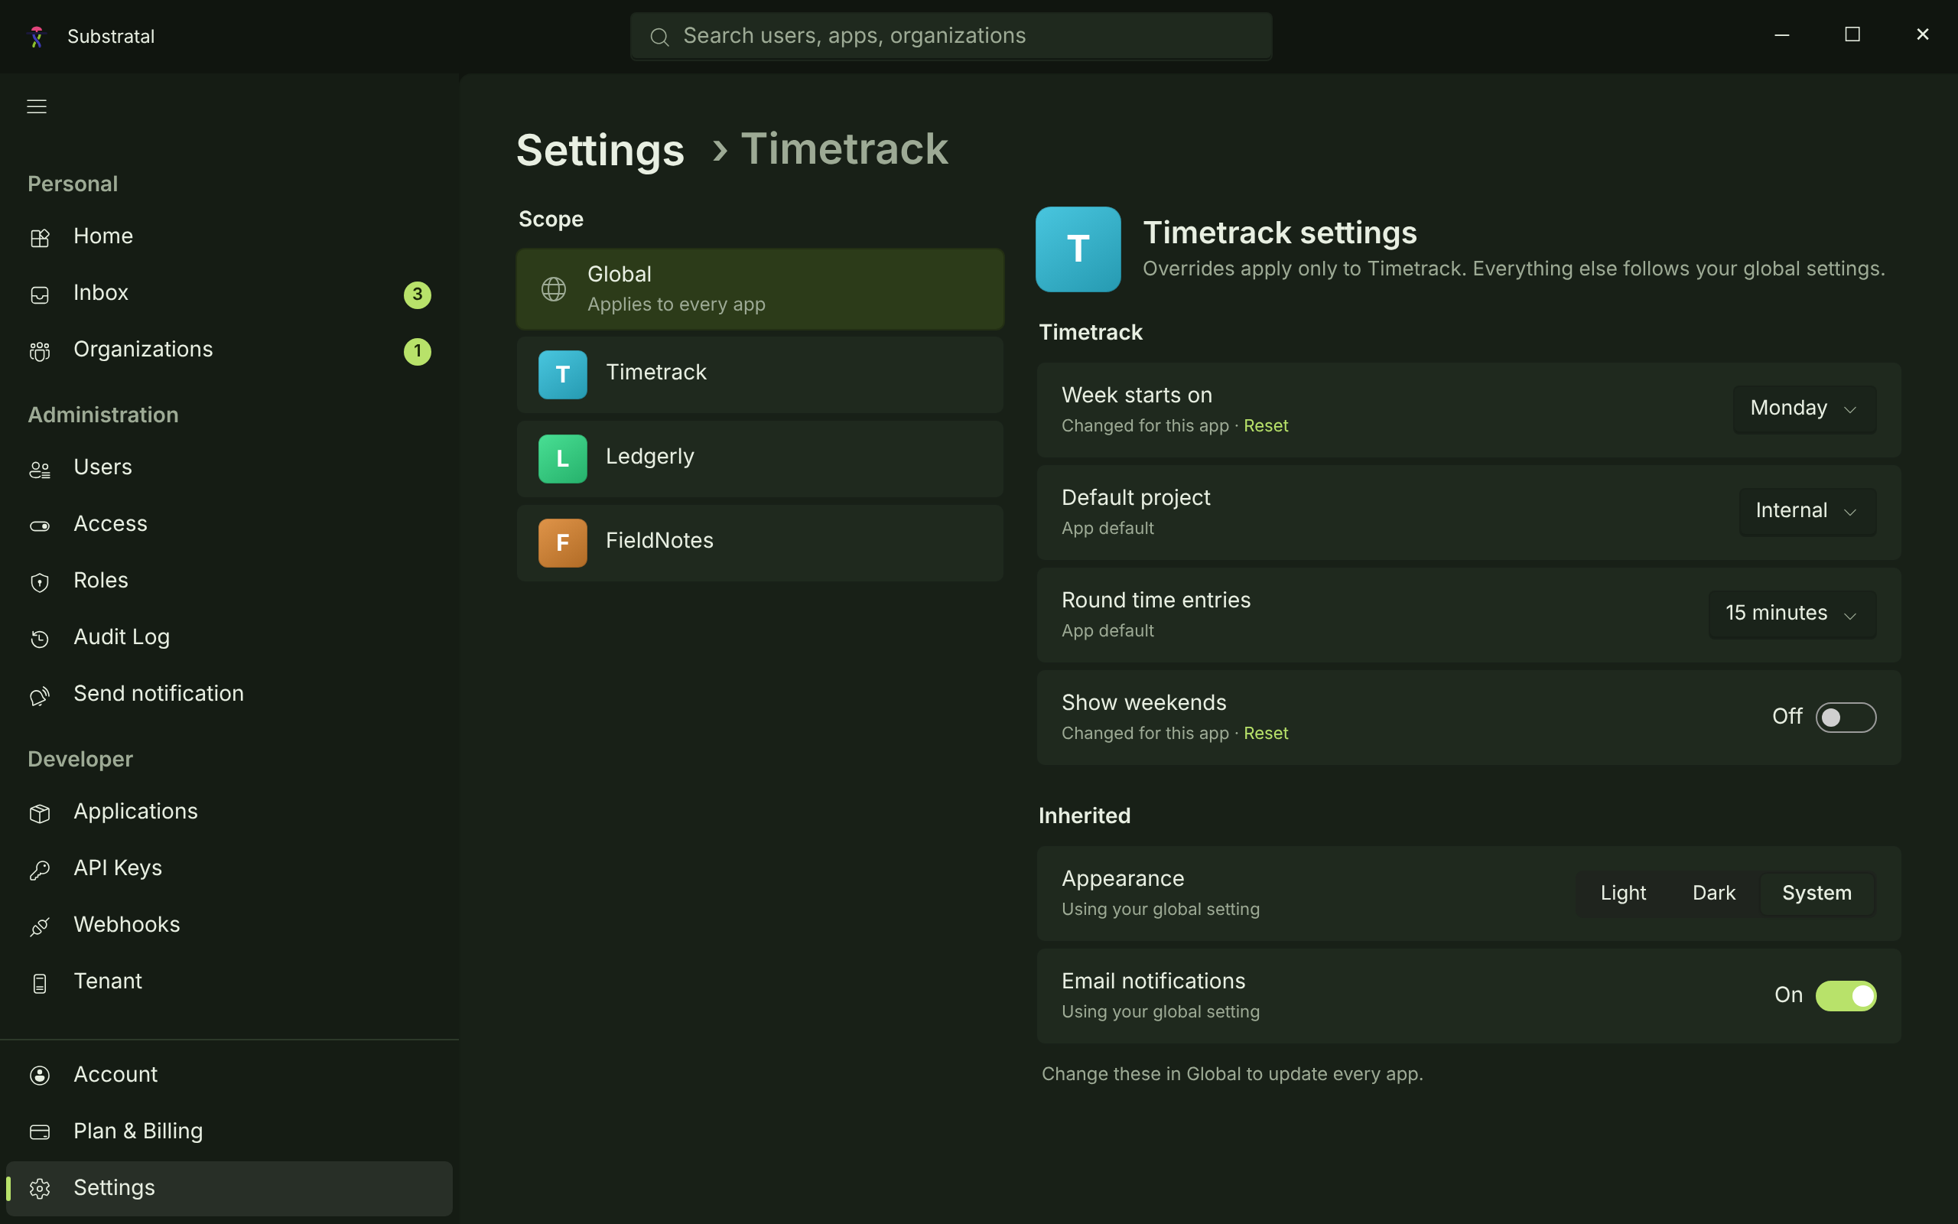The image size is (1958, 1224).
Task: Select the FieldNotes scope entry
Action: point(759,542)
